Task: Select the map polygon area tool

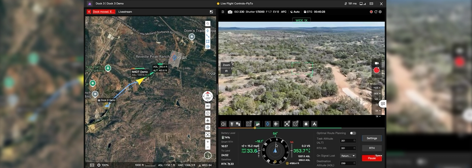Action: pos(208,41)
